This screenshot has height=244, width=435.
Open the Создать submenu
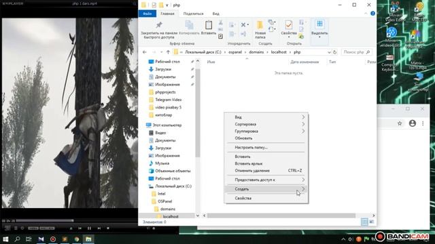[x=266, y=189]
